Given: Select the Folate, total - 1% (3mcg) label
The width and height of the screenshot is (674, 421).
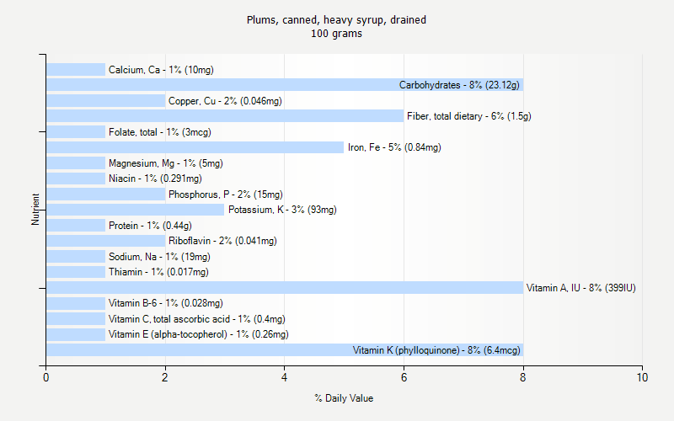Looking at the screenshot, I should click(159, 132).
